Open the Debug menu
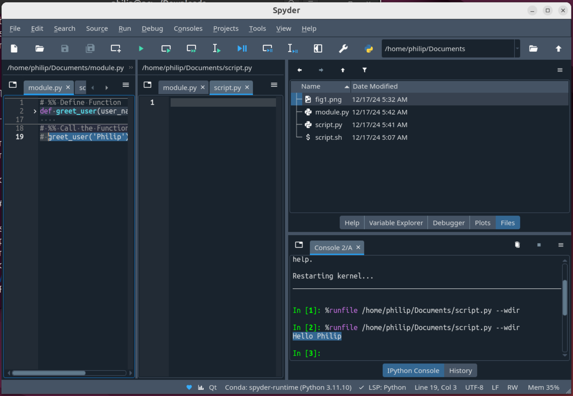Viewport: 573px width, 396px height. pos(152,28)
